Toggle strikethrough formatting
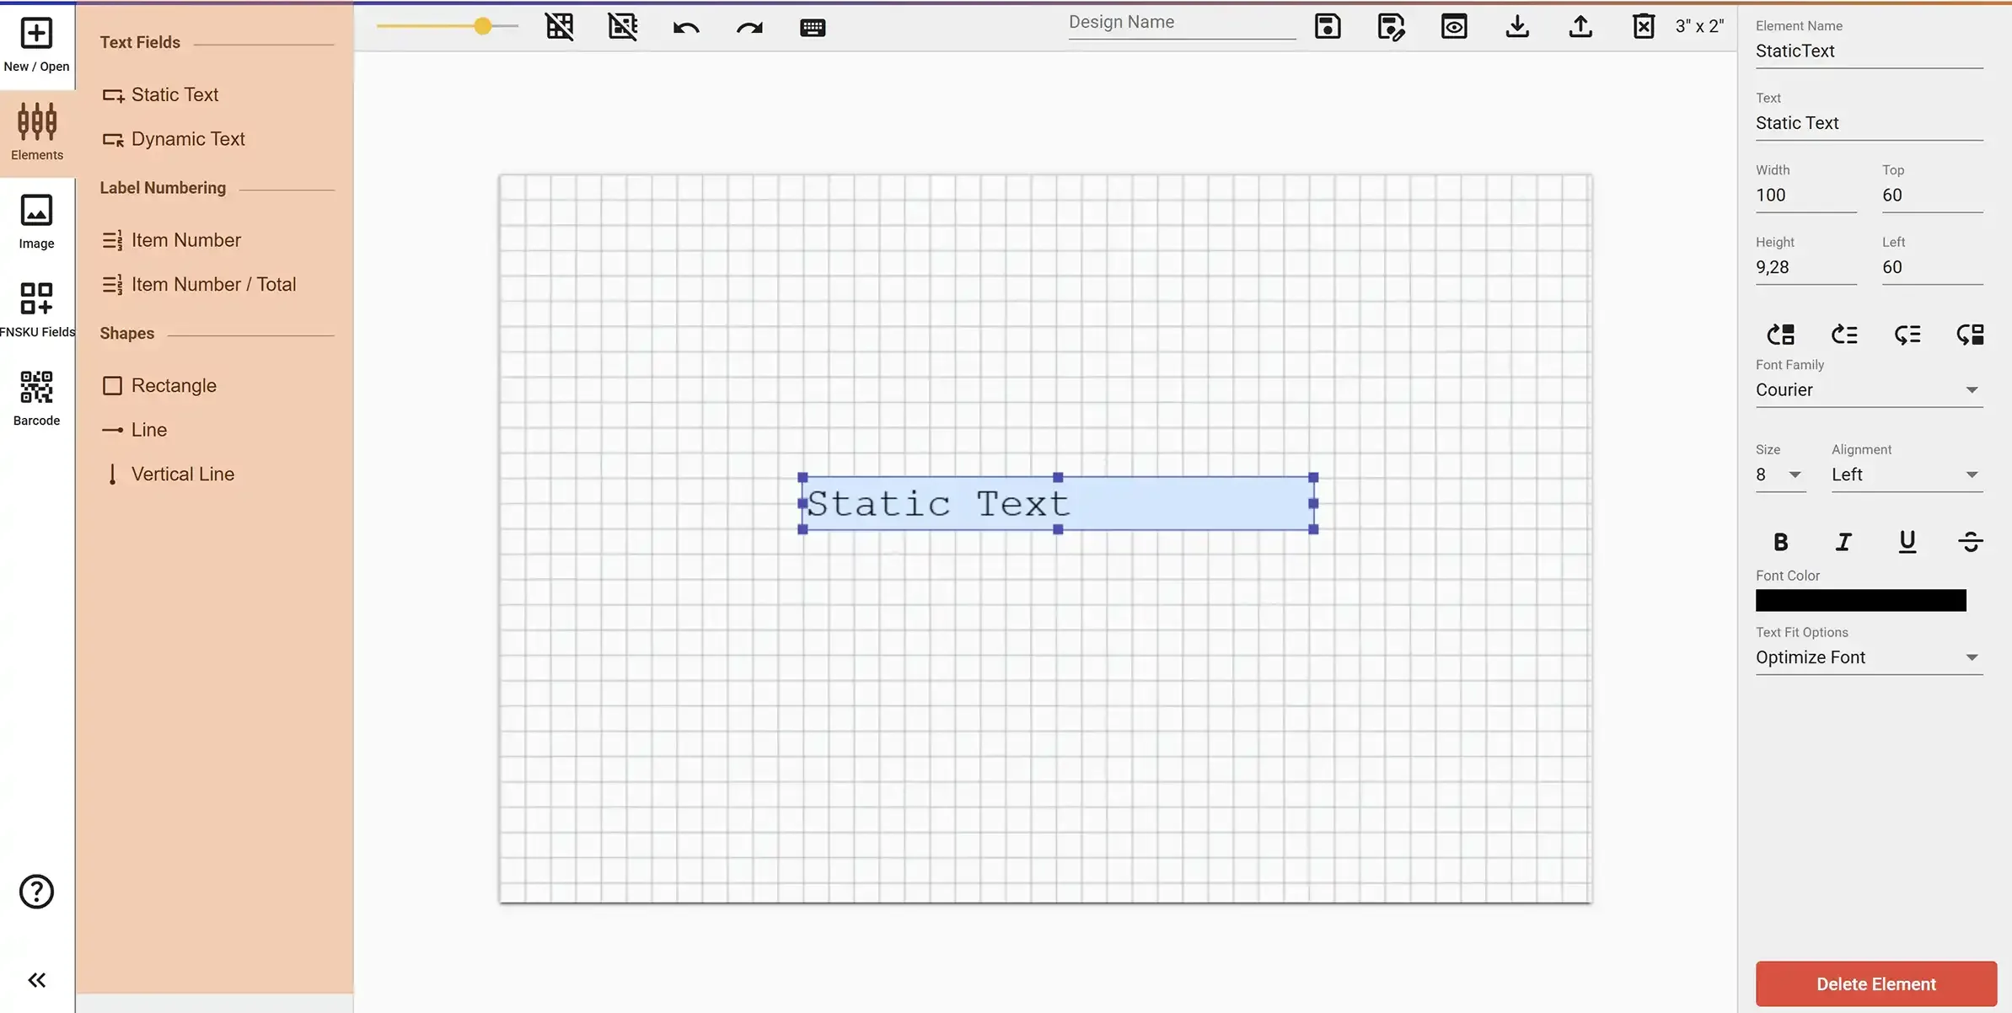This screenshot has width=2012, height=1013. point(1970,542)
